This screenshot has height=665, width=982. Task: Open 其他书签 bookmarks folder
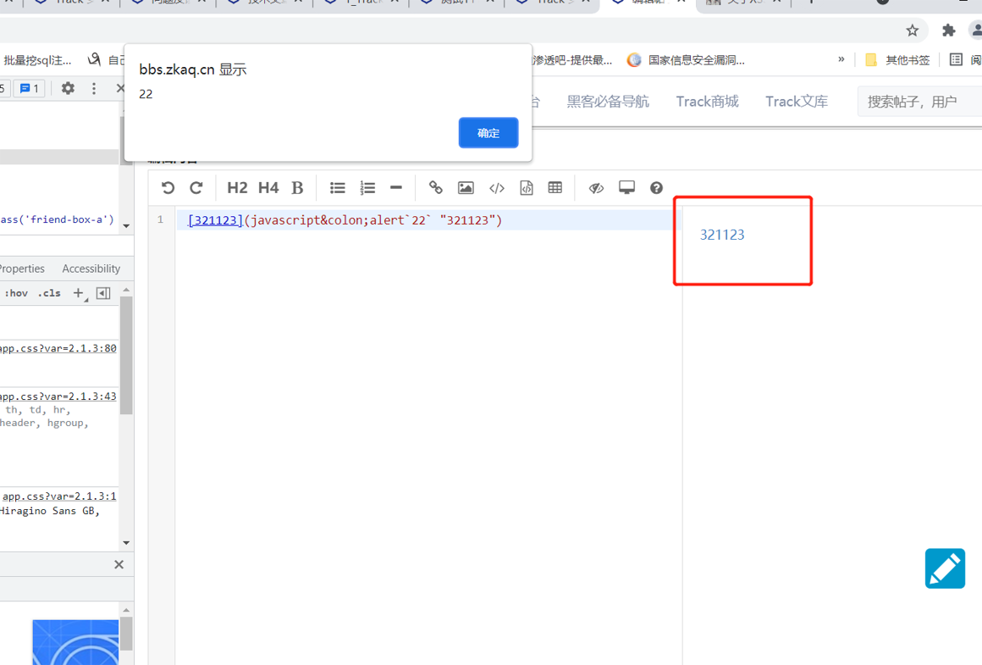(897, 60)
